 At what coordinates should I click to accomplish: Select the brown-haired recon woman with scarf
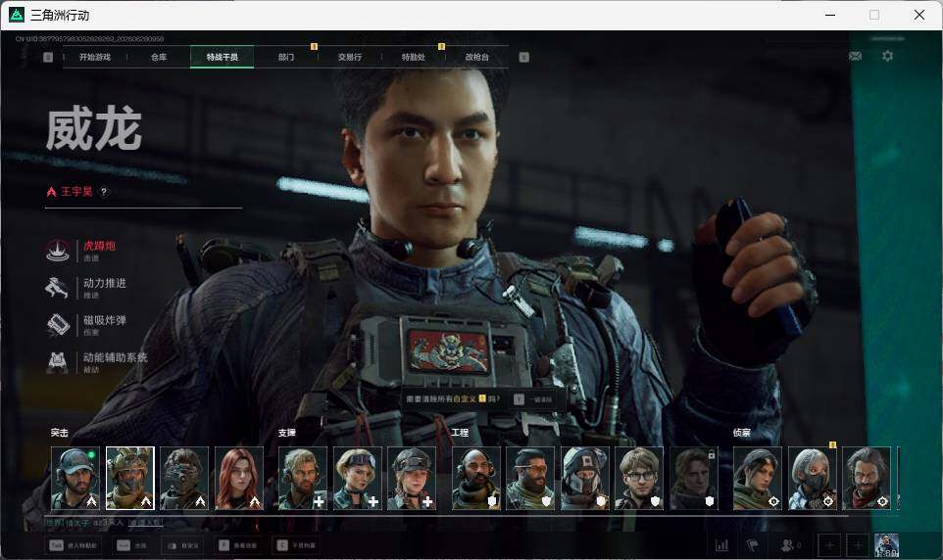(x=758, y=479)
